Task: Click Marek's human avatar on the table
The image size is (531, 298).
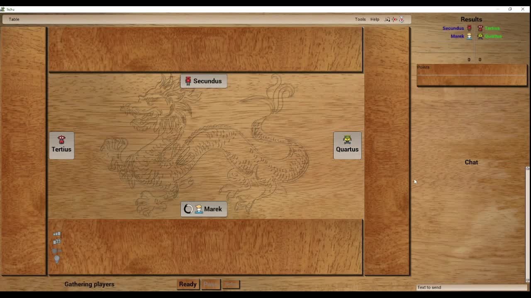Action: click(199, 209)
